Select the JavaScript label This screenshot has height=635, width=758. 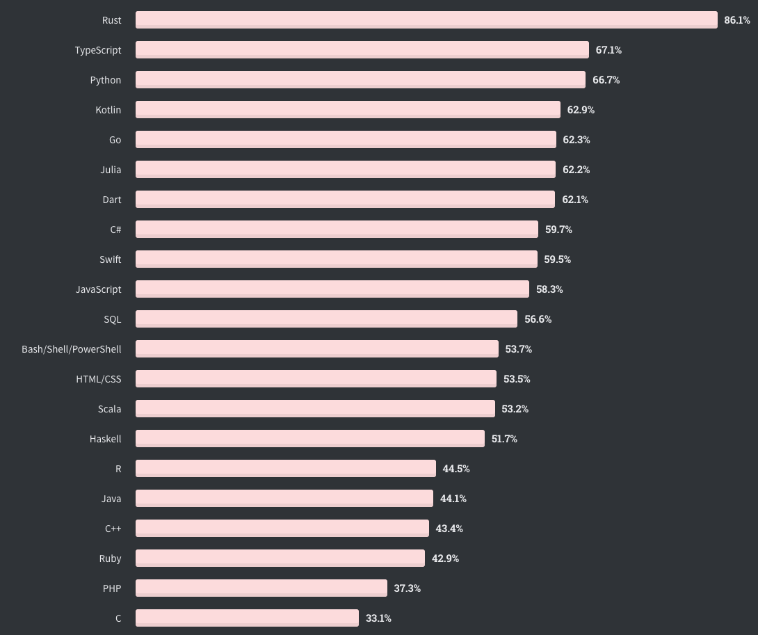point(99,289)
